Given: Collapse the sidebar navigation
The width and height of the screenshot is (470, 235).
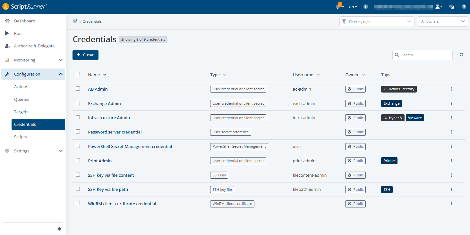Looking at the screenshot, I should (59, 229).
